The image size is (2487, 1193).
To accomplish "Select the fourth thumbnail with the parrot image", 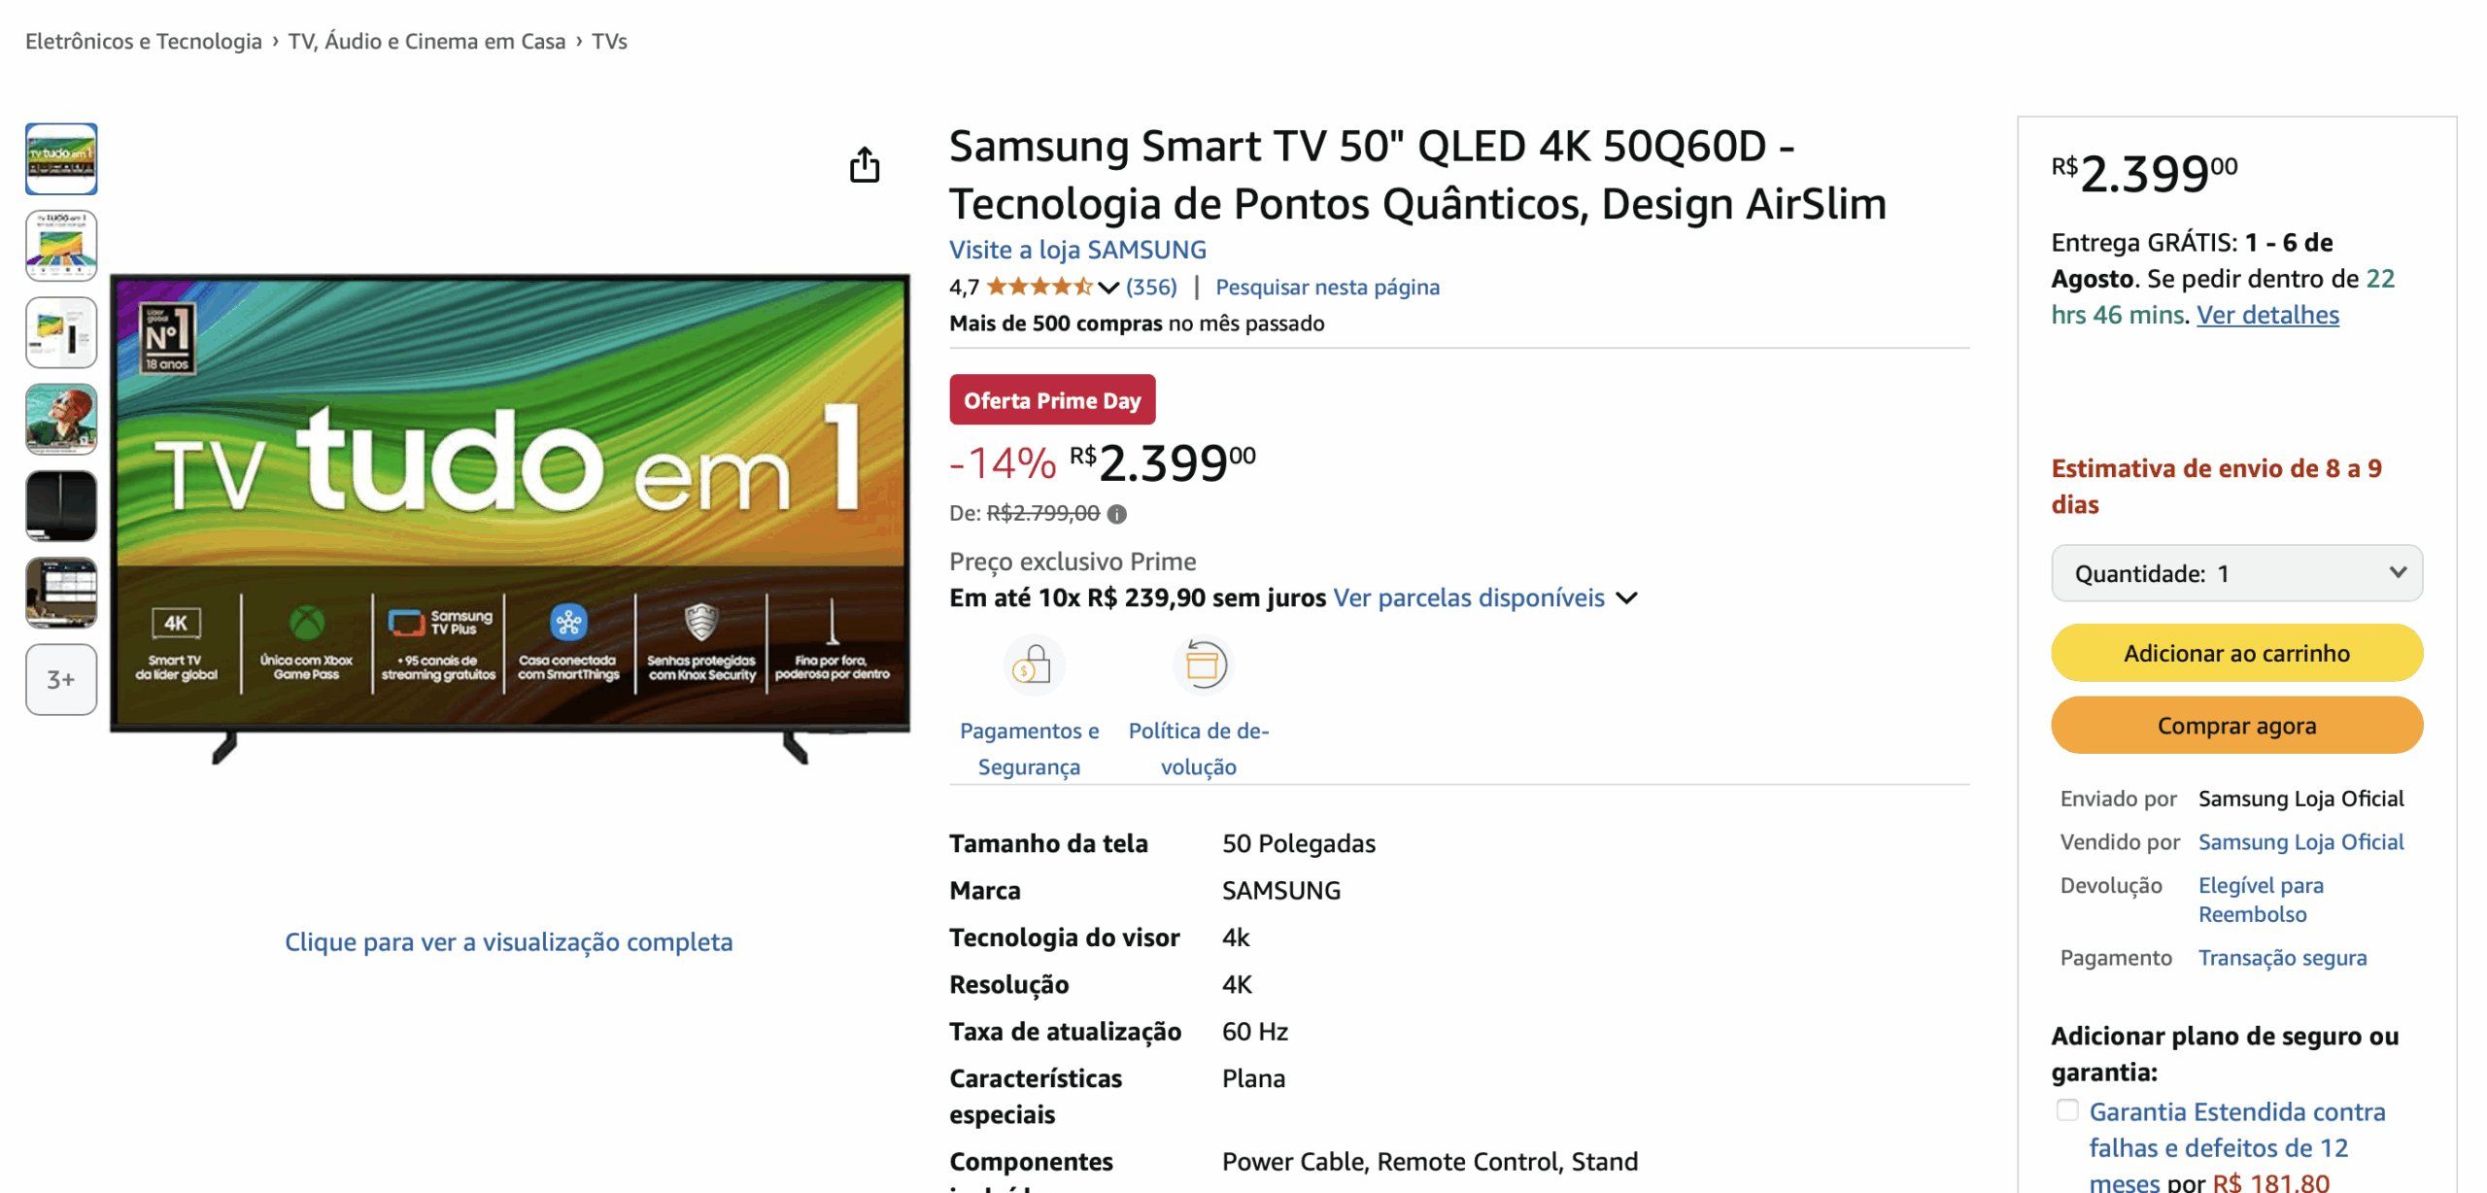I will pyautogui.click(x=61, y=419).
